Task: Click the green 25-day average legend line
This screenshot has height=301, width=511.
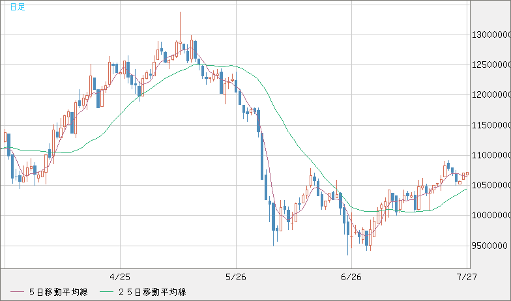Action: pyautogui.click(x=106, y=292)
